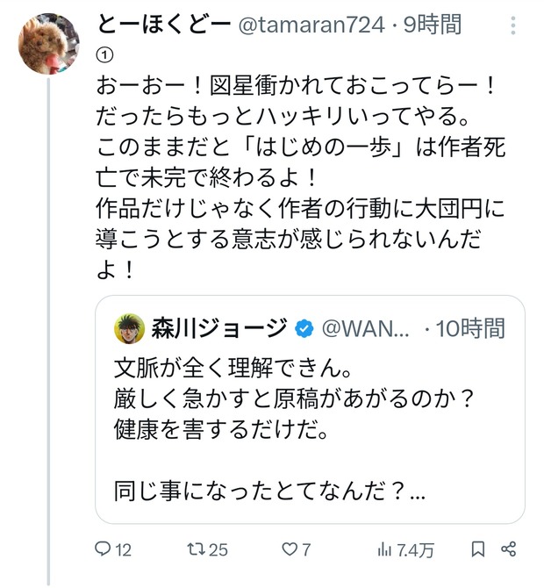Click the circled number ① marker
The height and width of the screenshot is (588, 544).
click(104, 55)
